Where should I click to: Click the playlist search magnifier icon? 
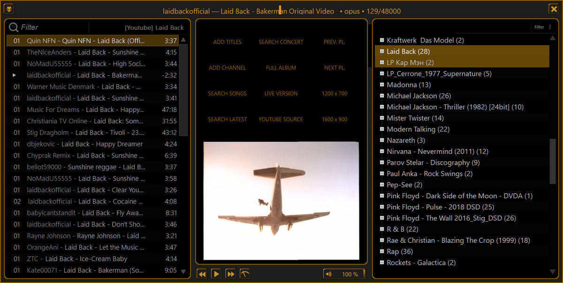(14, 27)
